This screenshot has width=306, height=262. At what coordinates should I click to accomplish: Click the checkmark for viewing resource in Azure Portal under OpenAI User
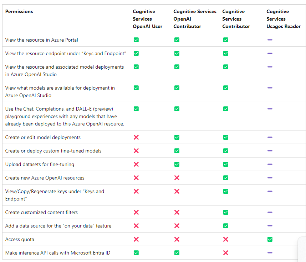pyautogui.click(x=136, y=40)
